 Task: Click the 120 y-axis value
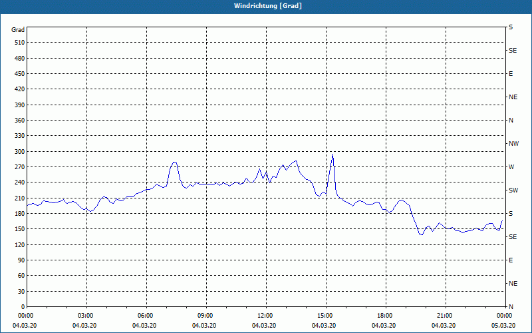pos(20,245)
